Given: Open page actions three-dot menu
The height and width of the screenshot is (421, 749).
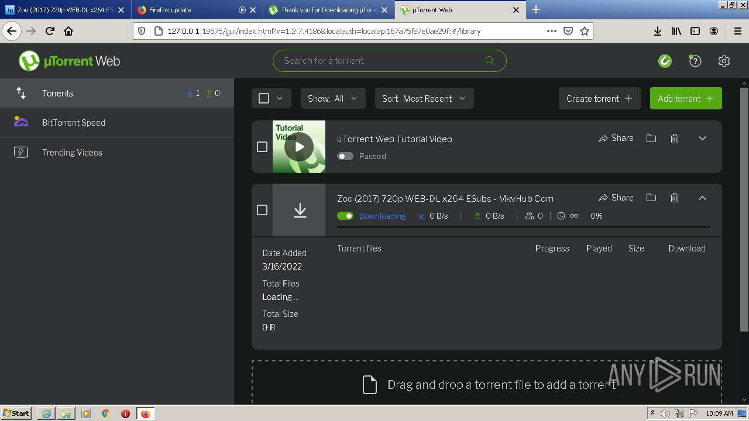Looking at the screenshot, I should coord(551,31).
